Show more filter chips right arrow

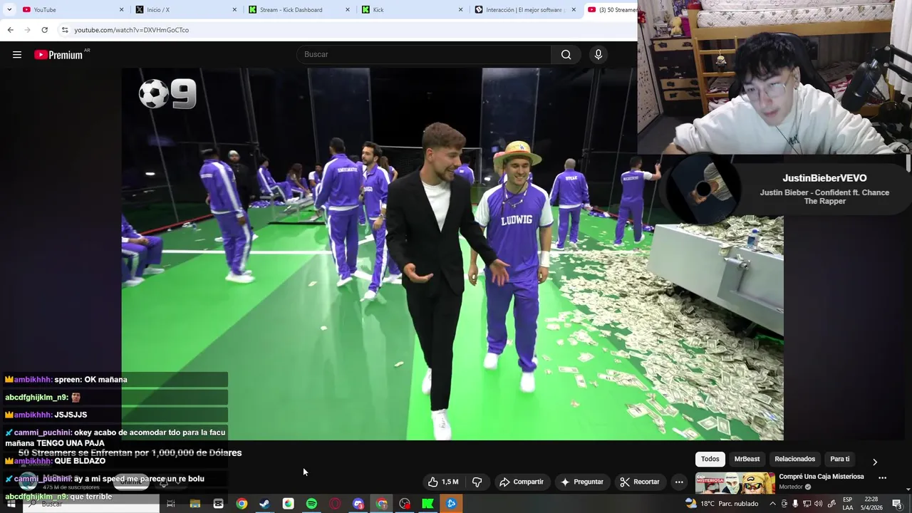pos(875,462)
